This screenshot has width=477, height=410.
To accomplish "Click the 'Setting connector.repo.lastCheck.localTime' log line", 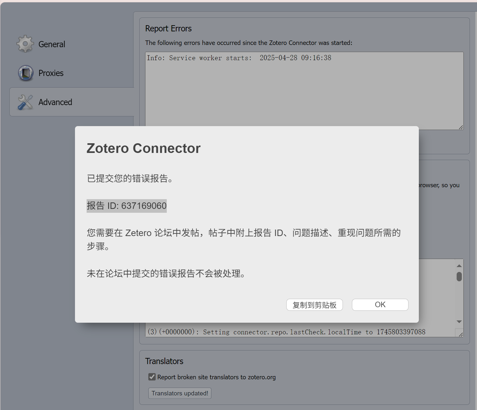I will [x=286, y=332].
